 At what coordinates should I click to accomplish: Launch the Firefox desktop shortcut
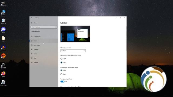(3, 74)
